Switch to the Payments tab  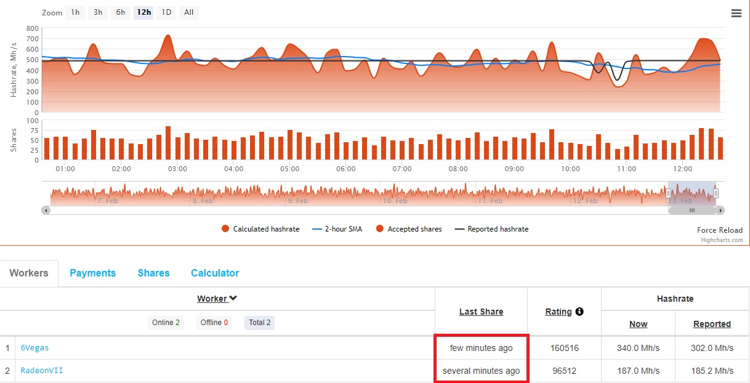(92, 273)
